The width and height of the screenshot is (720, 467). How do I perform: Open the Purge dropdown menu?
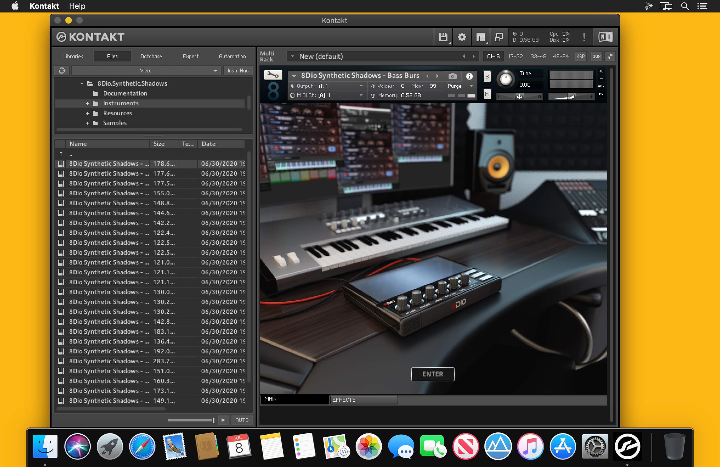pos(460,86)
